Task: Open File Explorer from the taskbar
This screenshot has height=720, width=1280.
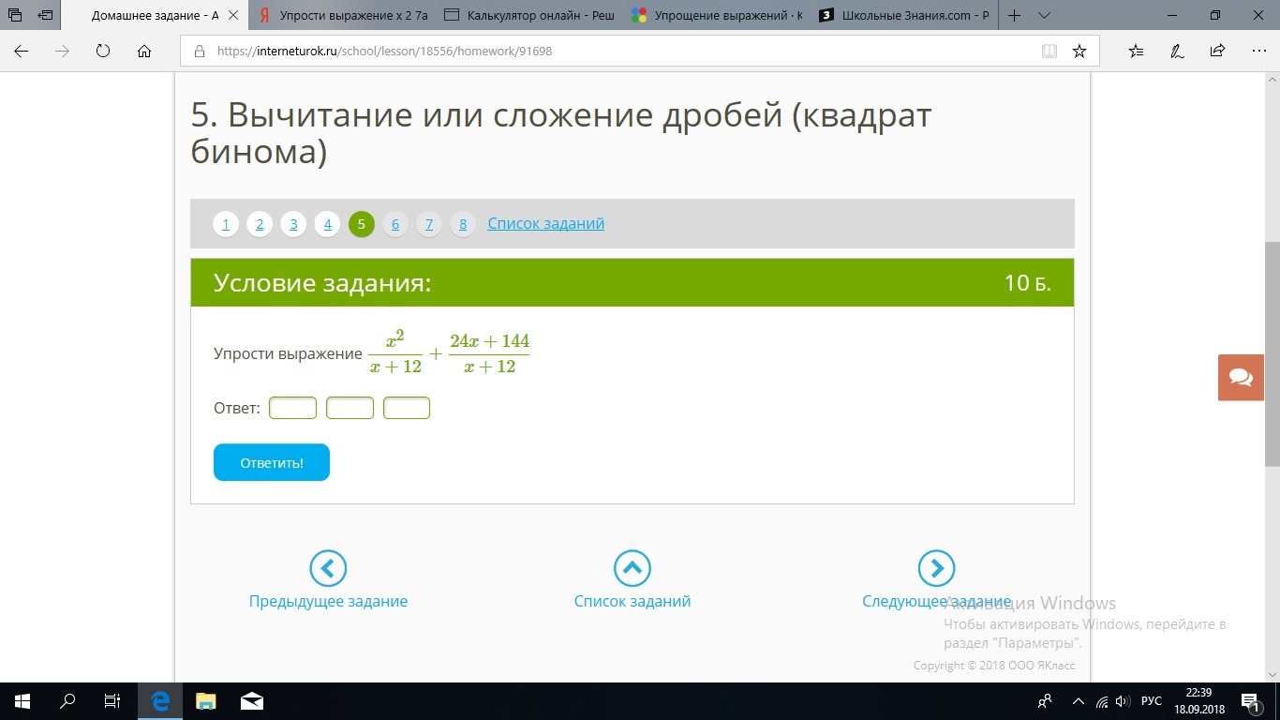Action: (205, 701)
